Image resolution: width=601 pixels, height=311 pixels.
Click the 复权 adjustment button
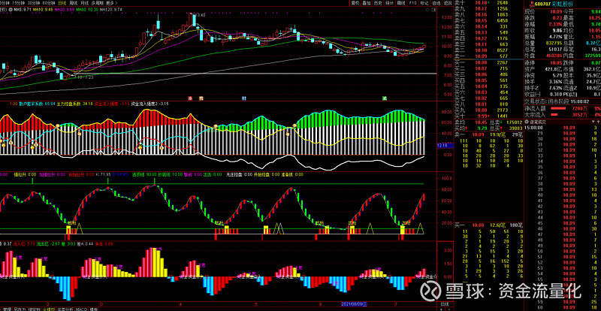pos(355,3)
